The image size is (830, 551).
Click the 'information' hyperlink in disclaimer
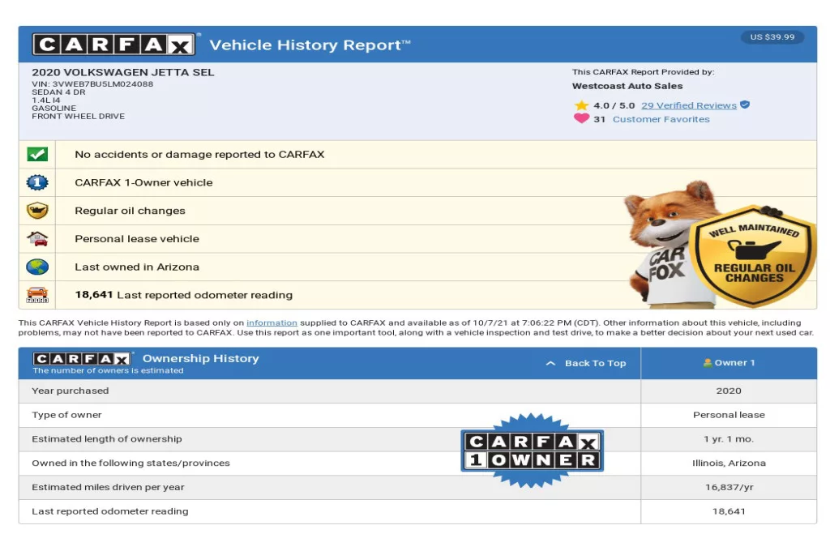272,322
